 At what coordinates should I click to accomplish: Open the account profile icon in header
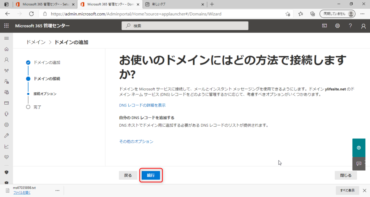tap(363, 26)
